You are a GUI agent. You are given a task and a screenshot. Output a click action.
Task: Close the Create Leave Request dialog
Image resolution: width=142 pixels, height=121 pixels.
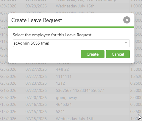click(x=127, y=20)
